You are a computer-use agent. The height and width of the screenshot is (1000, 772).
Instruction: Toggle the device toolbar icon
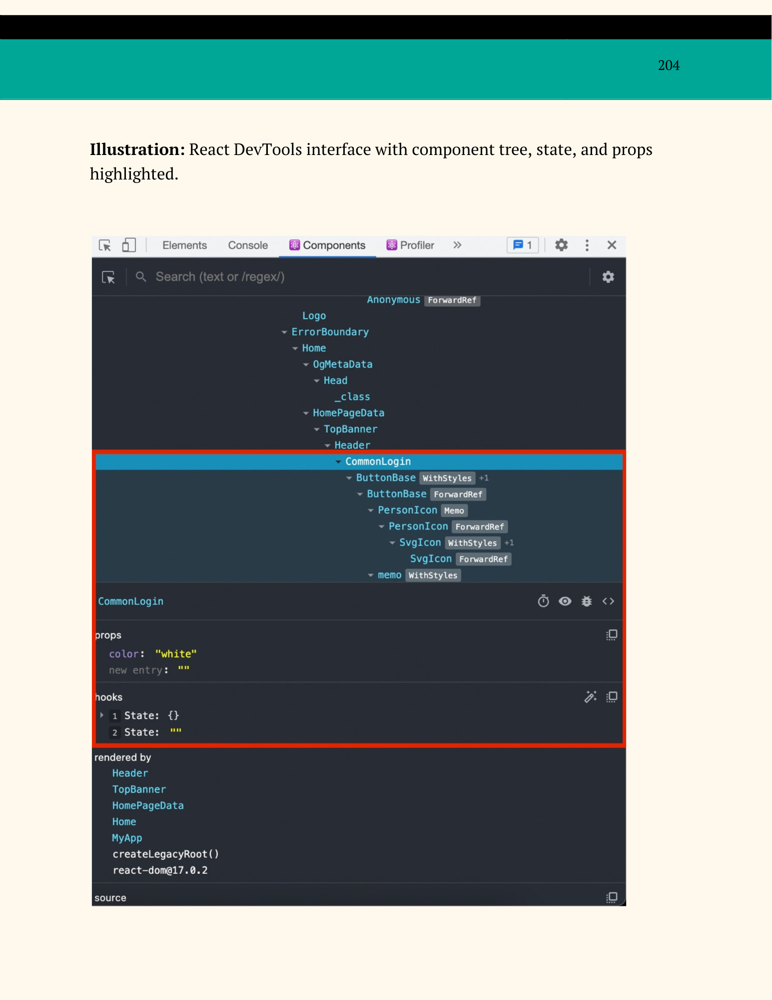point(129,245)
